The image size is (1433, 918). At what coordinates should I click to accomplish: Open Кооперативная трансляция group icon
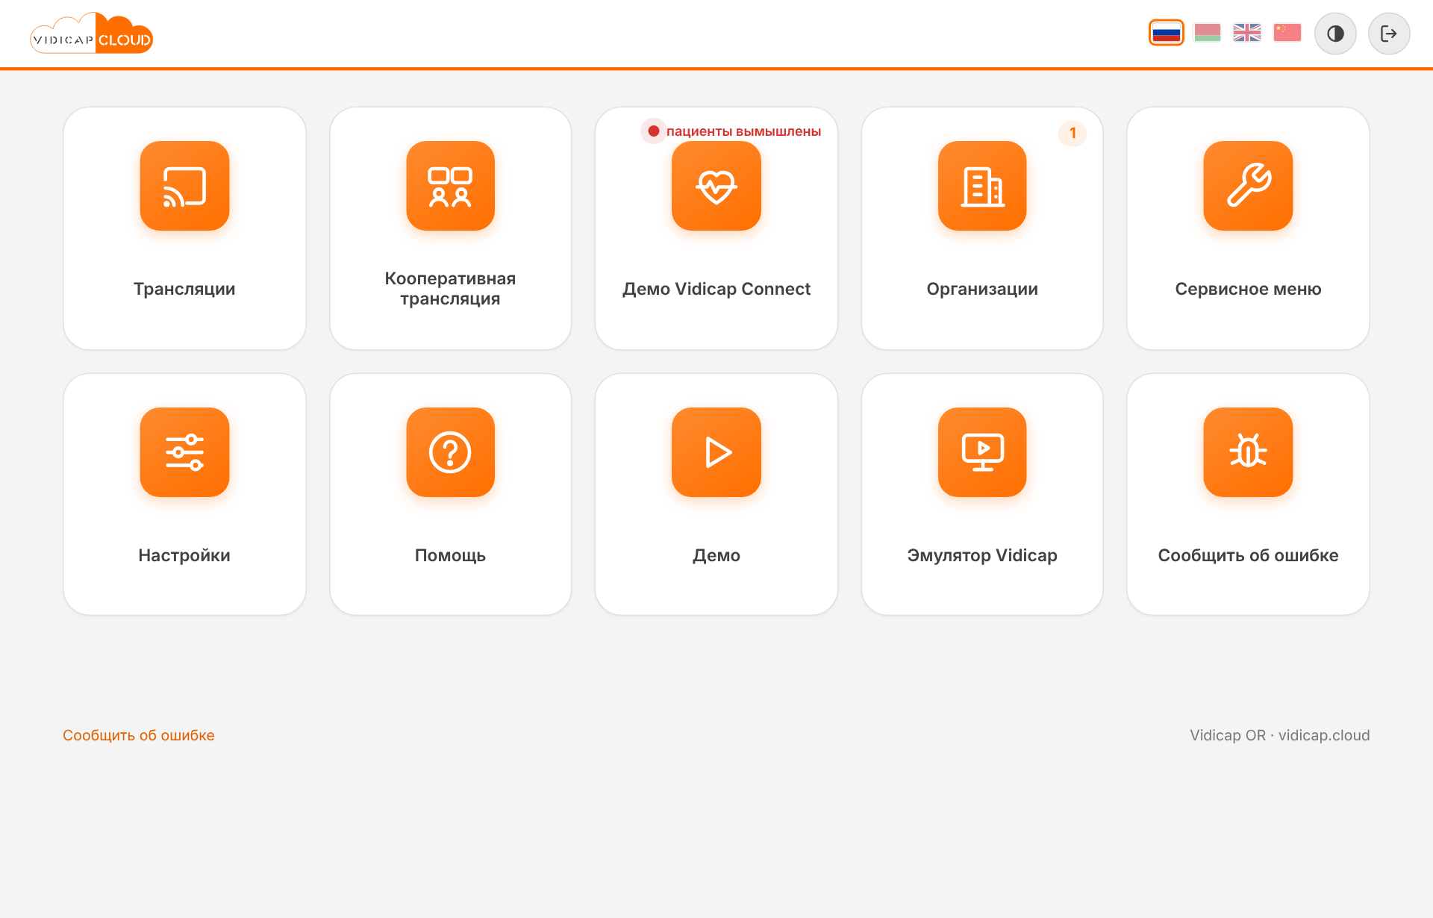tap(450, 186)
